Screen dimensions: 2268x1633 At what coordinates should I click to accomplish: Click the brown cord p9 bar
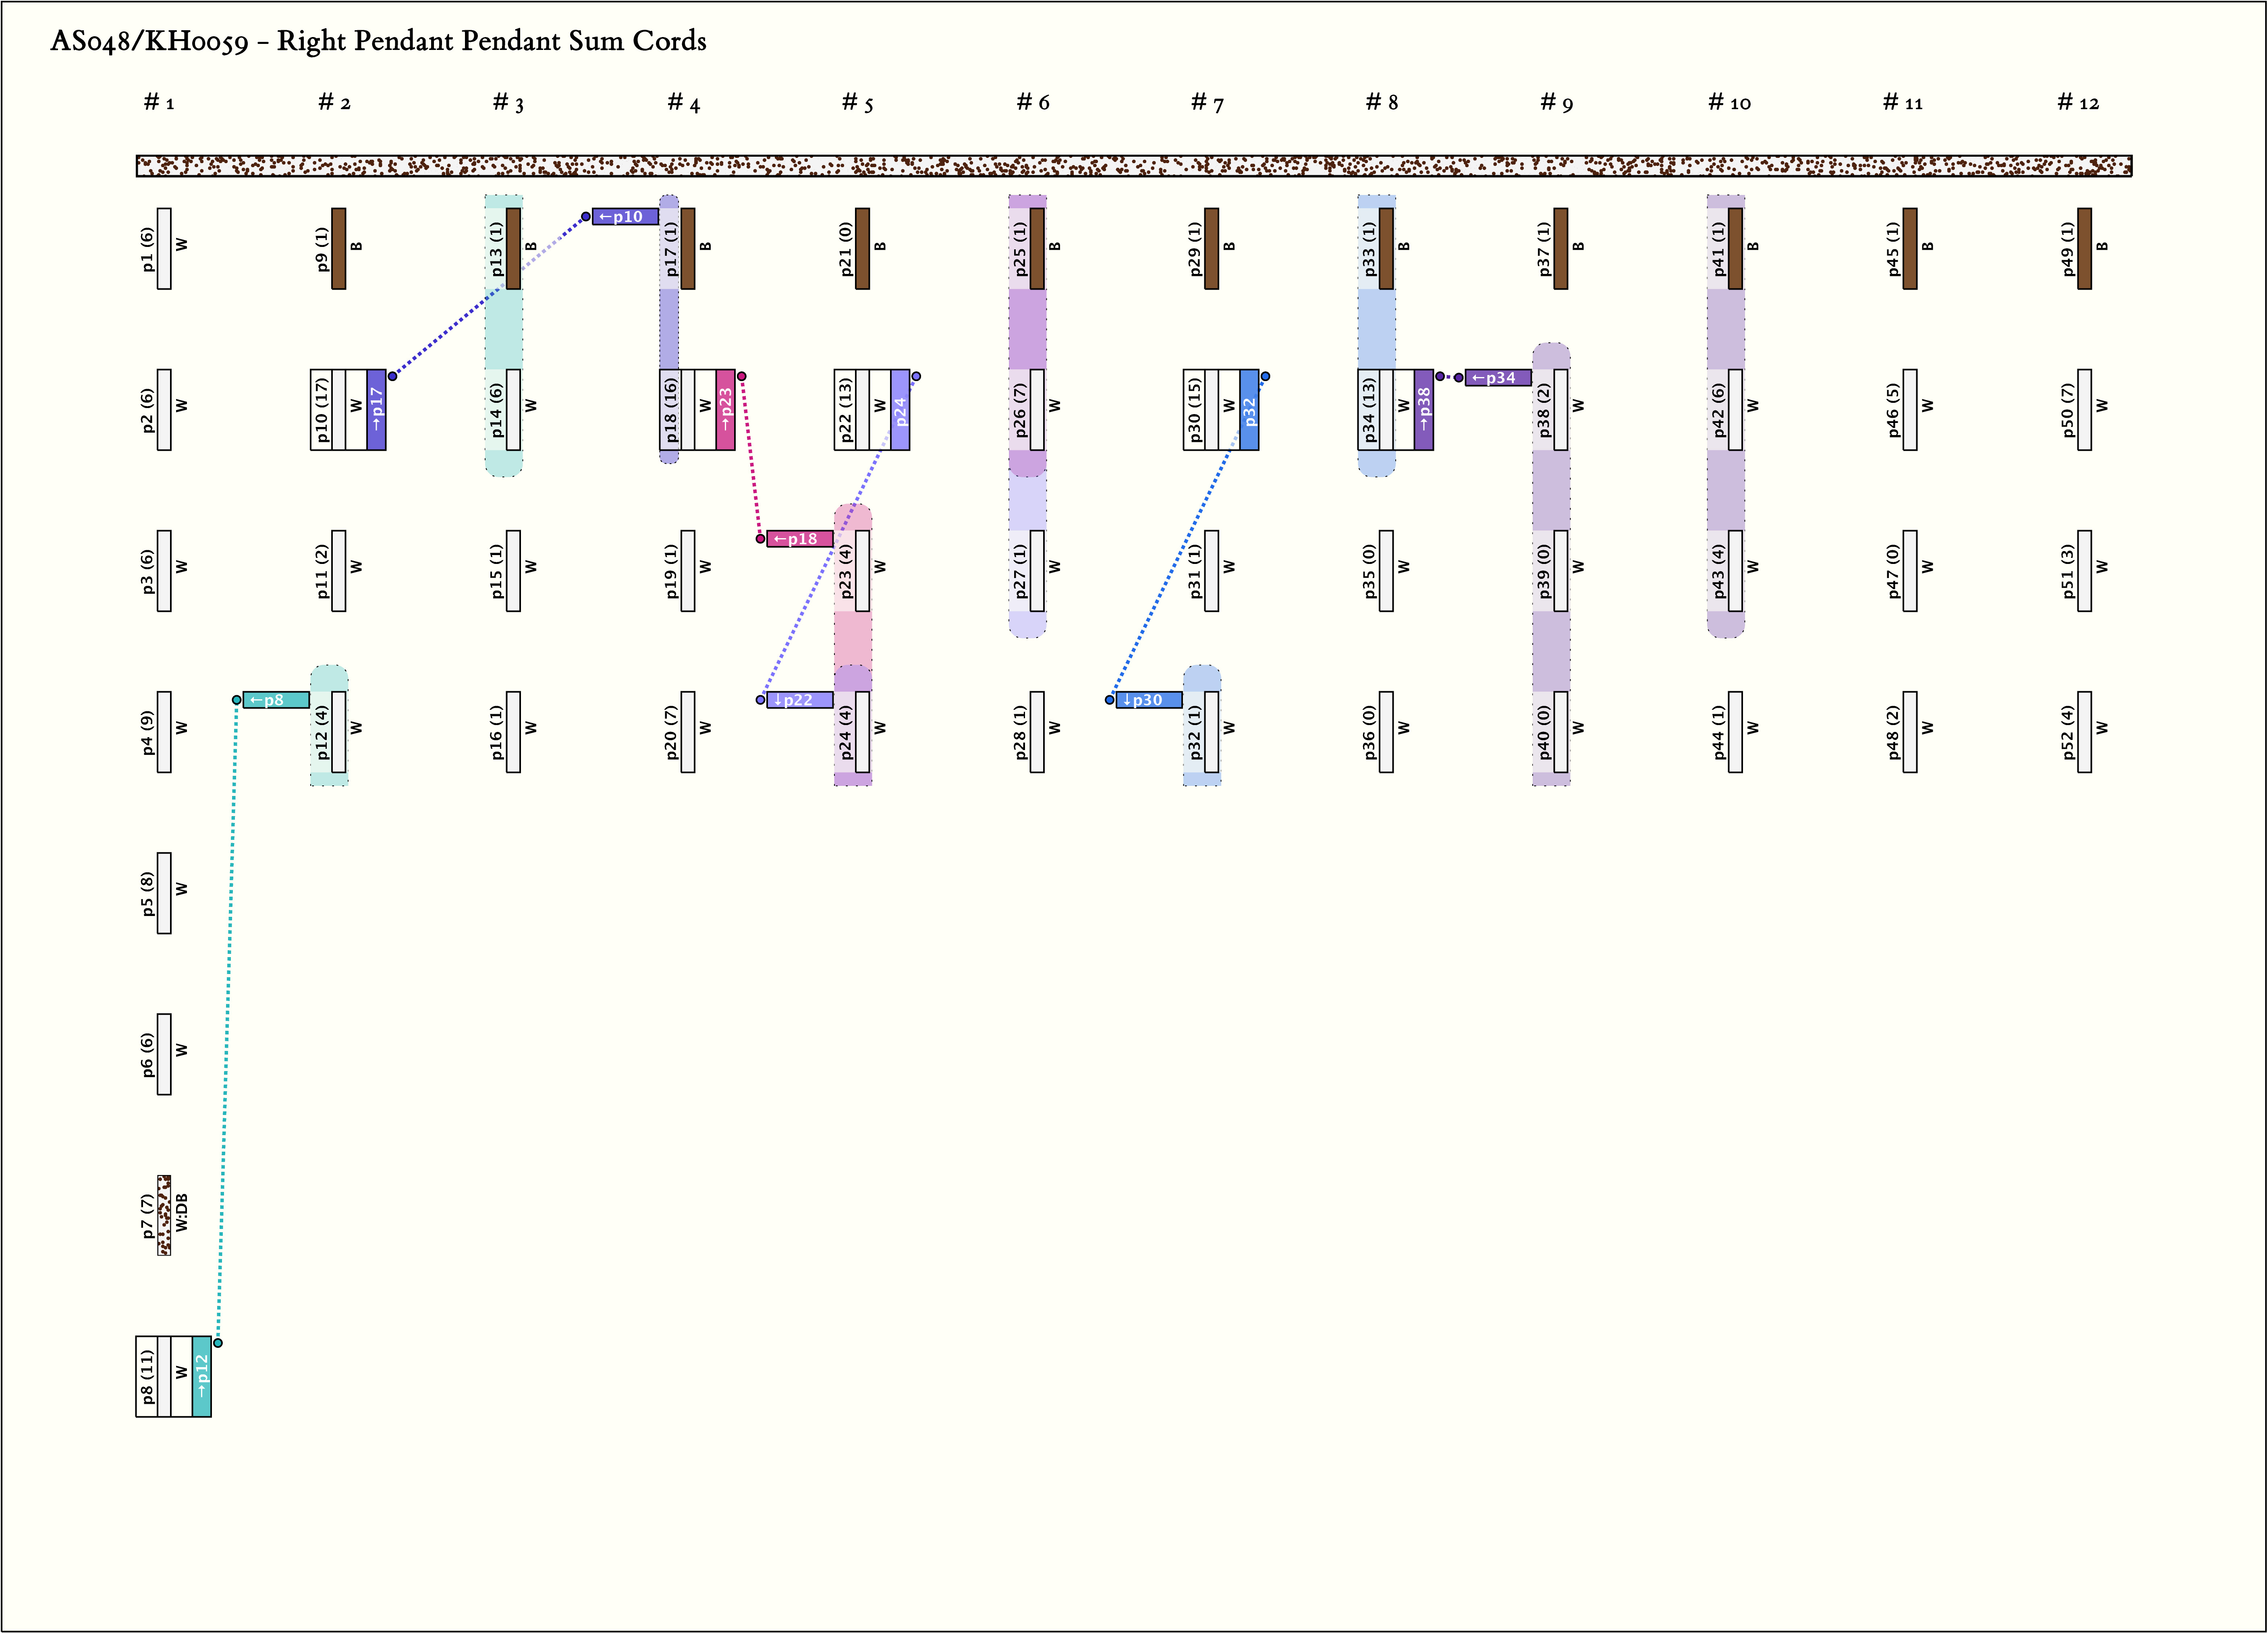pos(339,248)
